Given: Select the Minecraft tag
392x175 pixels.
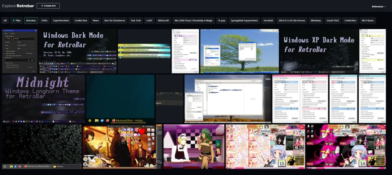Looking at the screenshot, I should click(163, 20).
